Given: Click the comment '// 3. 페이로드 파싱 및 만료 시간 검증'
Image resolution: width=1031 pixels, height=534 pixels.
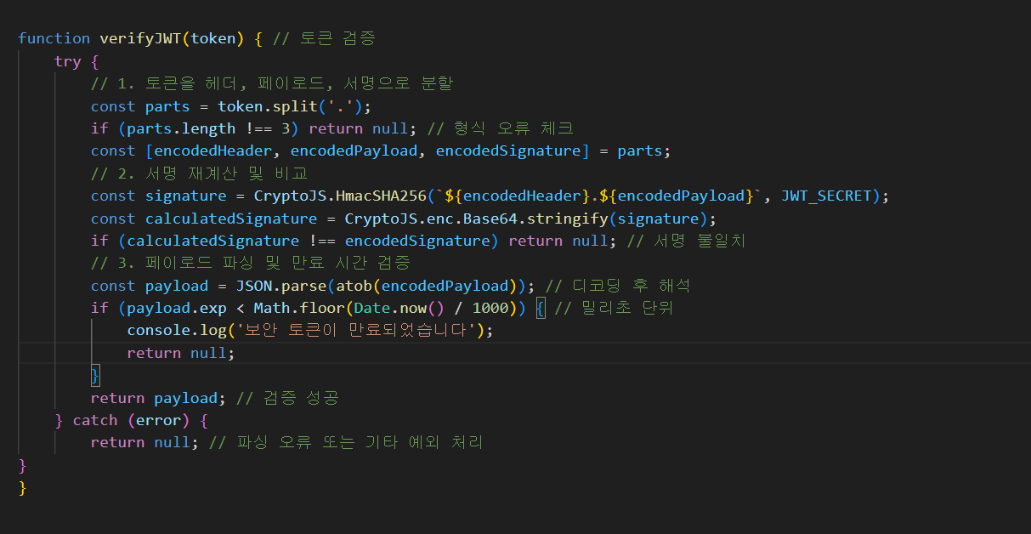Looking at the screenshot, I should tap(250, 263).
